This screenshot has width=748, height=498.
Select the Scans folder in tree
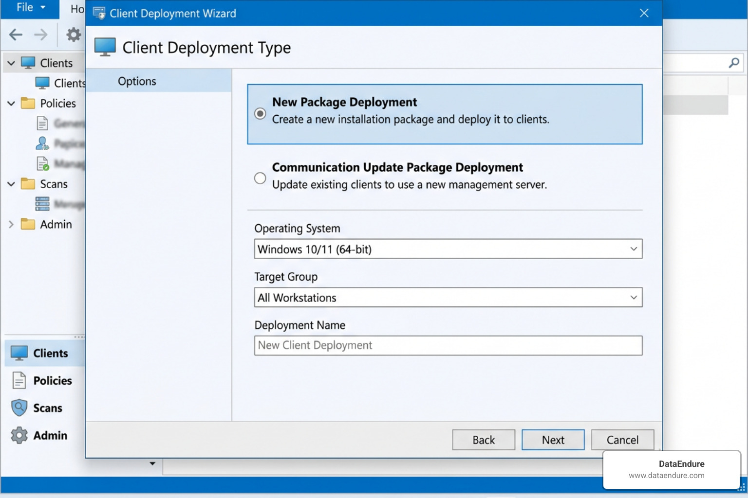54,184
